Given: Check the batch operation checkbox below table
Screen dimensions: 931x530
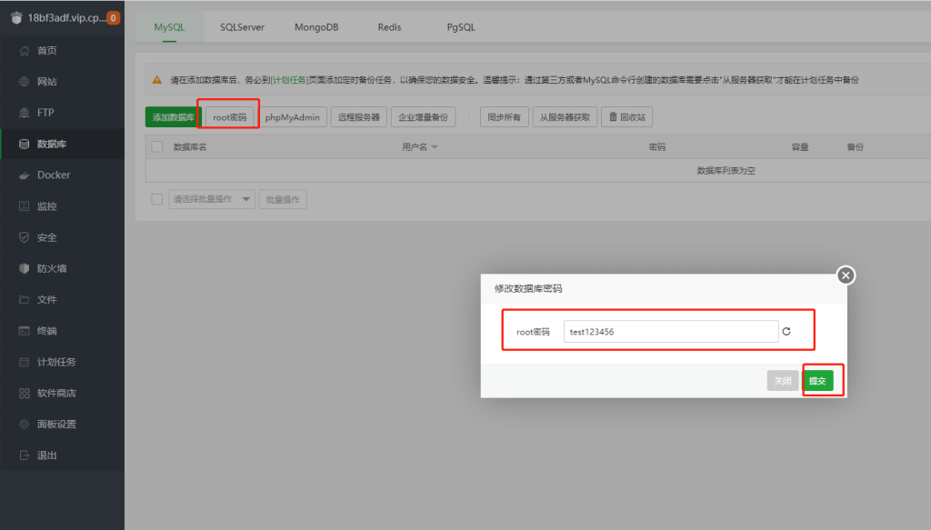Looking at the screenshot, I should click(x=157, y=200).
